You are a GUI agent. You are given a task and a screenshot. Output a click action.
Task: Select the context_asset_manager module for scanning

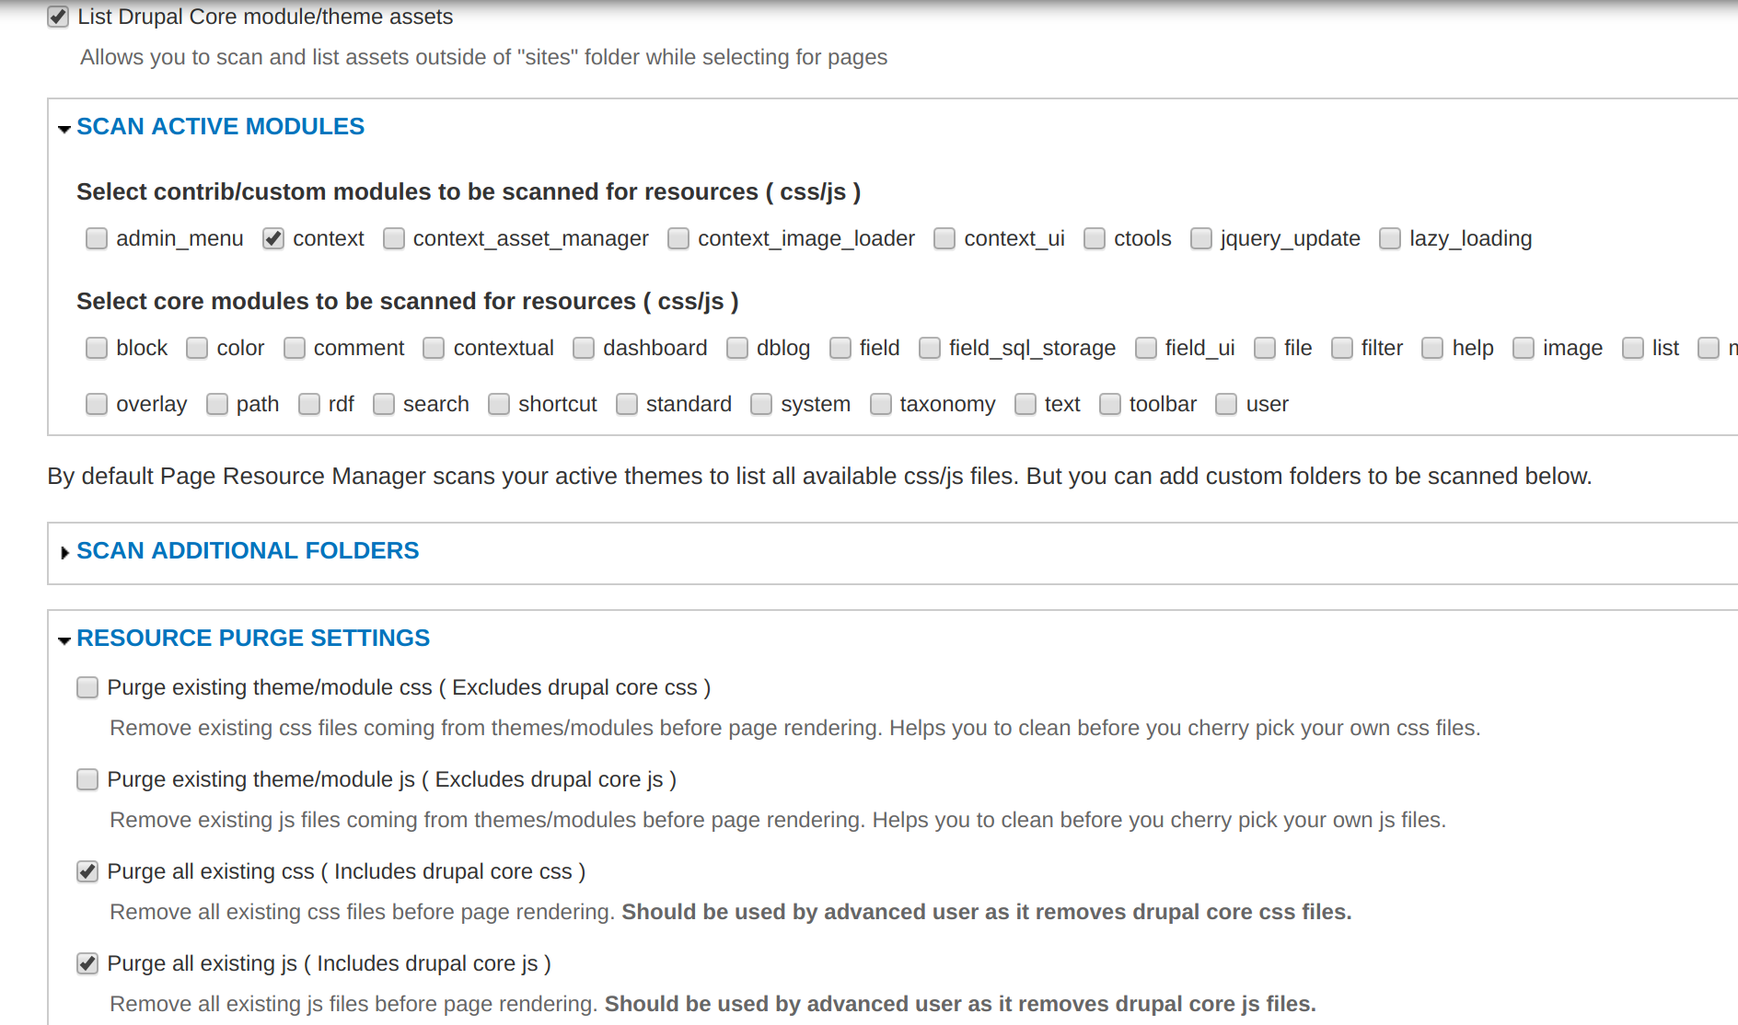394,238
